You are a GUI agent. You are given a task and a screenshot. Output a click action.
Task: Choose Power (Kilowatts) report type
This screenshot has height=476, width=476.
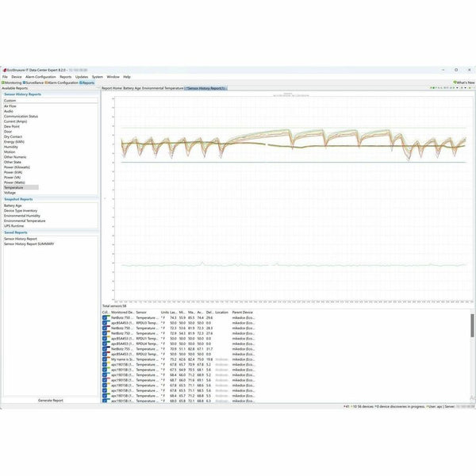[17, 167]
